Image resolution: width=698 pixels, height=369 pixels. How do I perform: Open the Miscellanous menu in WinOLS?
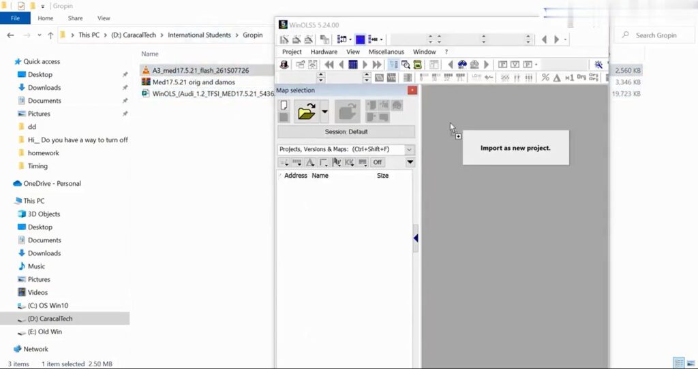(x=386, y=52)
